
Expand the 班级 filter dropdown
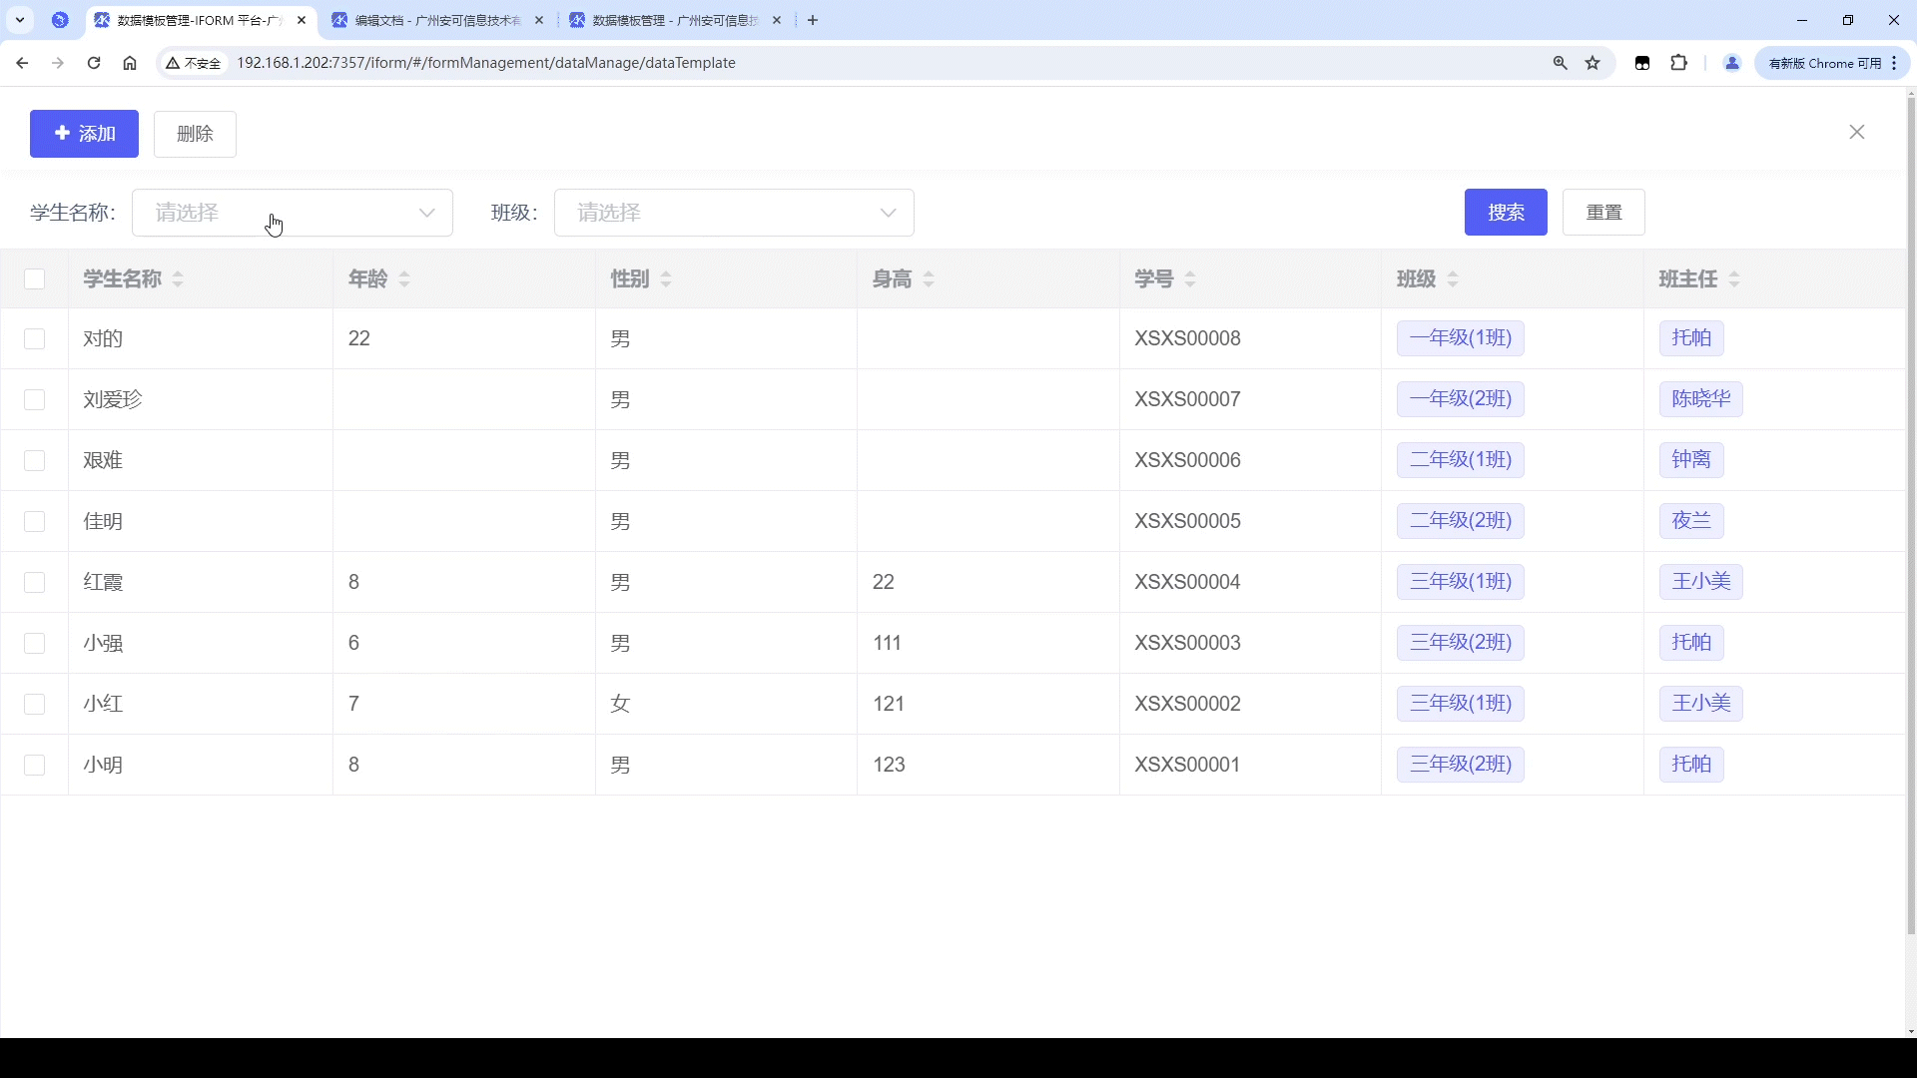click(x=733, y=213)
